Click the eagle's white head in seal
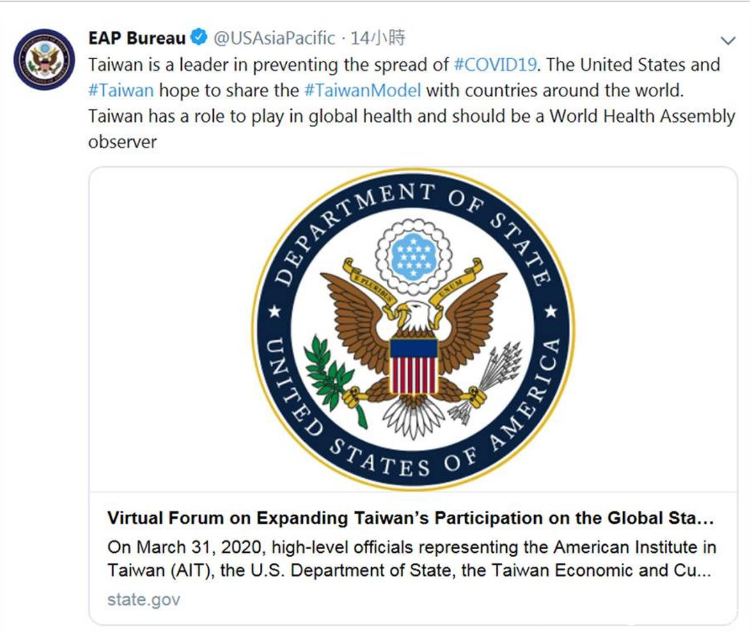 tap(415, 315)
